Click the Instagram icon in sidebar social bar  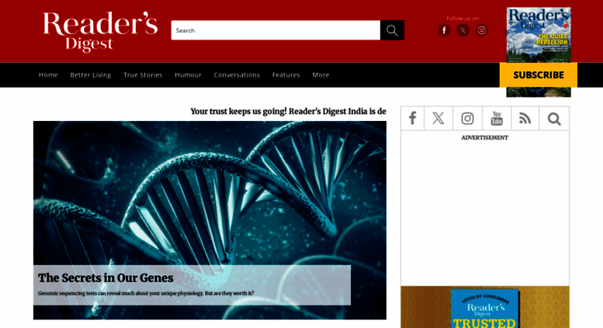pyautogui.click(x=467, y=119)
